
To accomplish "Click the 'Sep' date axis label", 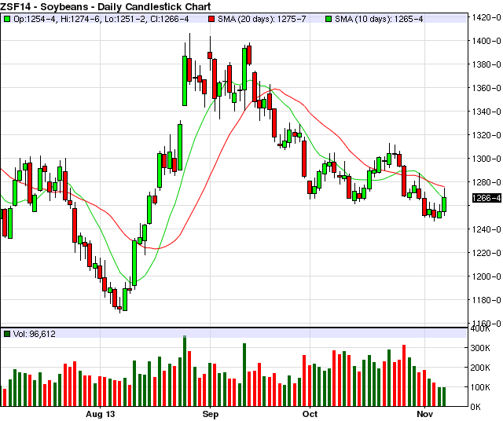I will point(211,414).
